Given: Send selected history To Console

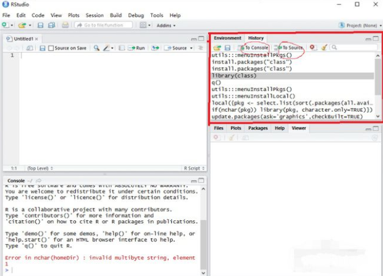Looking at the screenshot, I should click(x=253, y=47).
